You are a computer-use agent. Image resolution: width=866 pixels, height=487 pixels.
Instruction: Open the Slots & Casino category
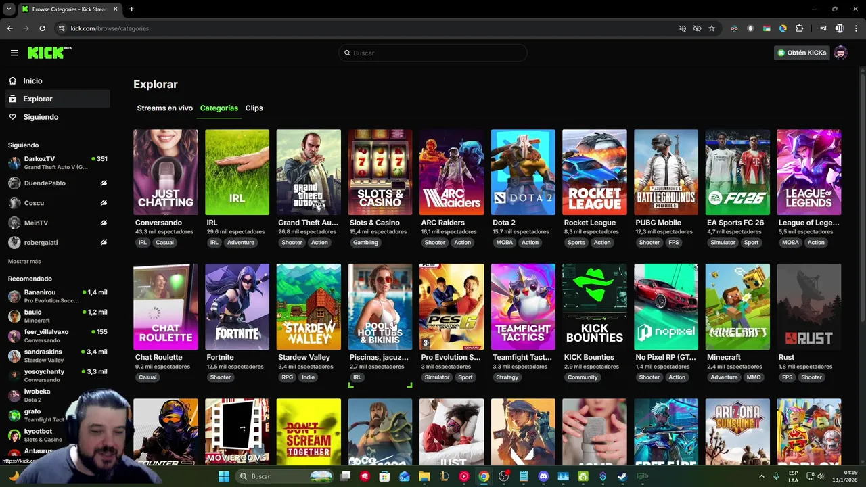click(380, 172)
